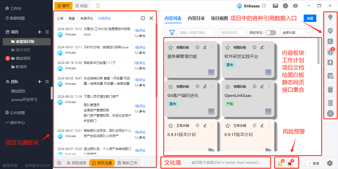The image size is (338, 169).
Task: Edit the 0.9.31版本计划 card with pencil icon
Action: pyautogui.click(x=205, y=125)
